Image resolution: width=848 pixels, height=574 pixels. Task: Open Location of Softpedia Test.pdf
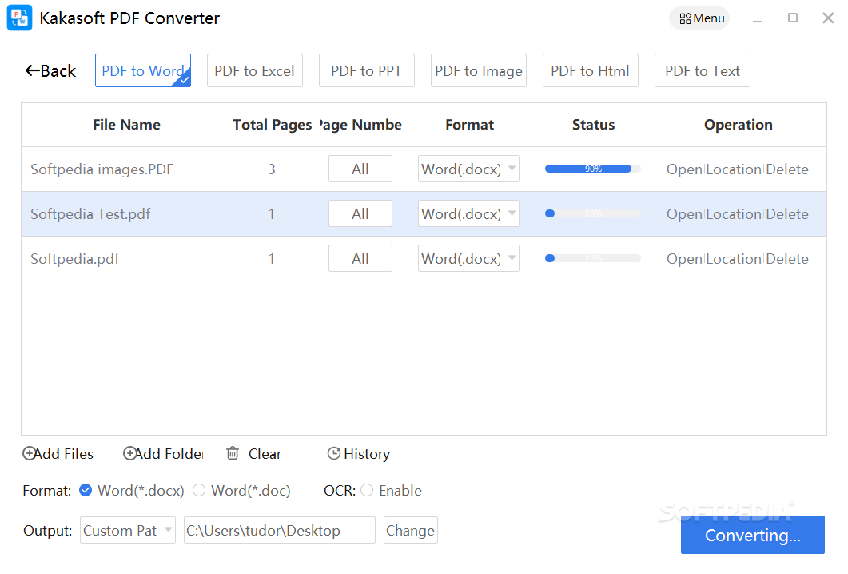[x=734, y=214]
